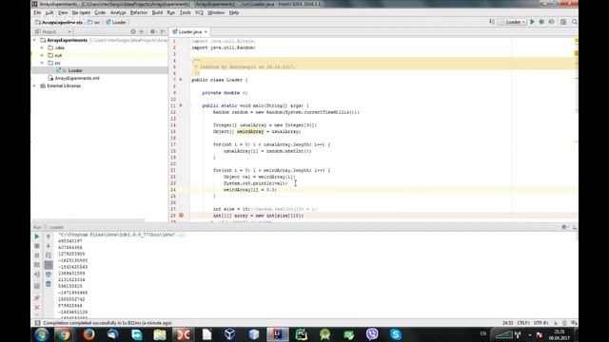Expand the folded java command line in console

(x=181, y=235)
